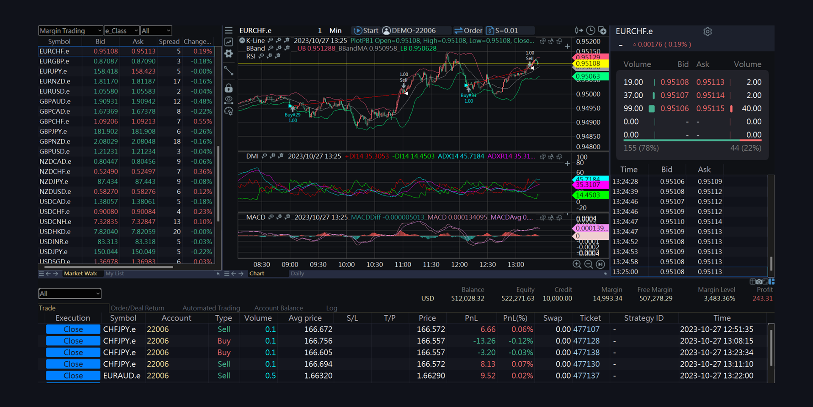Open the Account Balance tab
The image size is (813, 407).
tap(279, 308)
